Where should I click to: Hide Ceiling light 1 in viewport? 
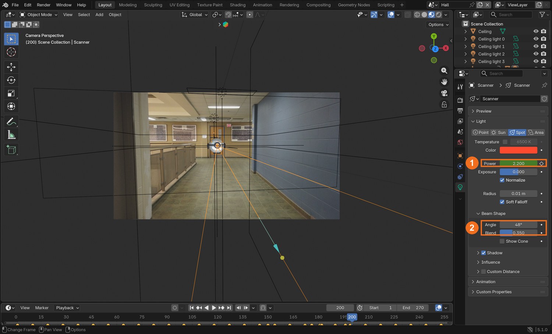pyautogui.click(x=536, y=46)
